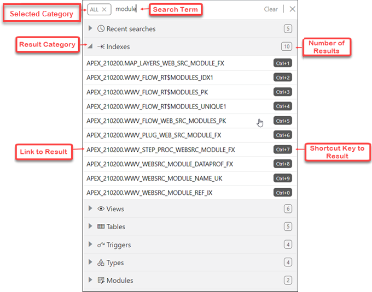The height and width of the screenshot is (292, 372).
Task: Open APEX_210200.WWV_FLOW_WEB_SRC_MODULES_PK result
Action: pyautogui.click(x=156, y=121)
